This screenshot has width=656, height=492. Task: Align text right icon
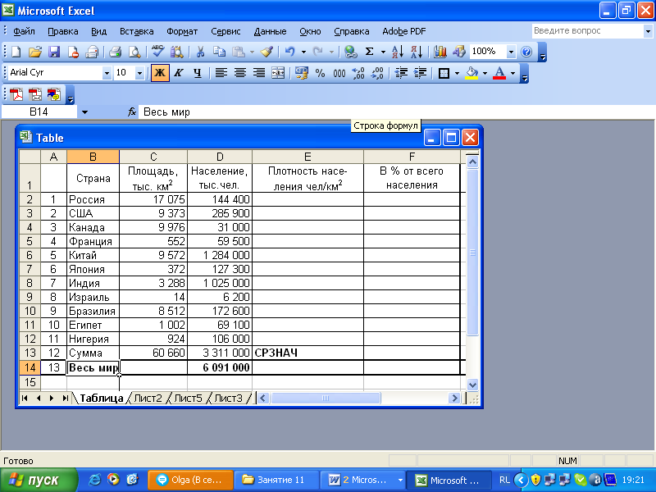pos(259,73)
